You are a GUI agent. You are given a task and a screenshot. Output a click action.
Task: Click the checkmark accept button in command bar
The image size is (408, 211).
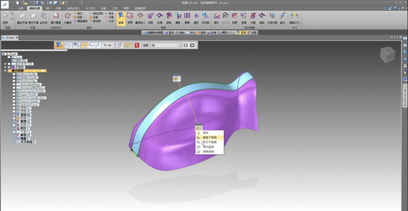[x=186, y=45]
